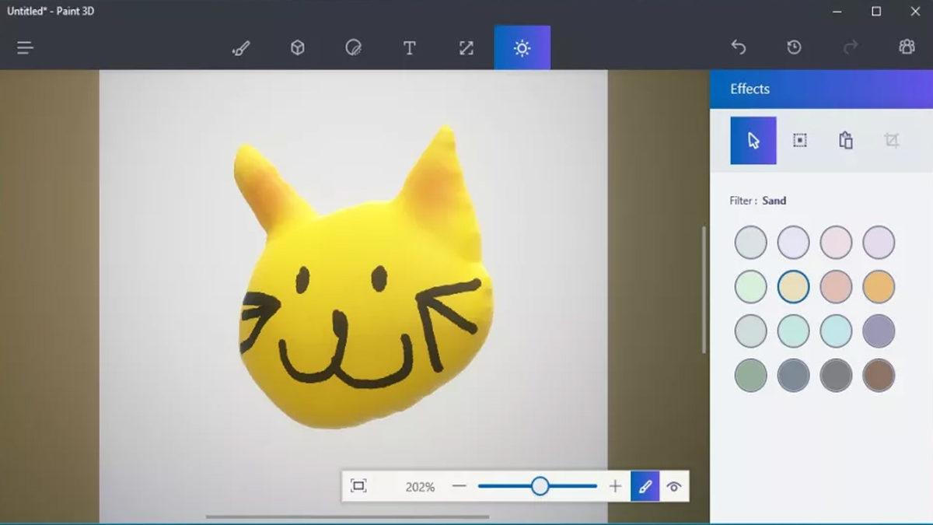The image size is (933, 525).
Task: Click the Effects sun icon tab
Action: (x=522, y=47)
